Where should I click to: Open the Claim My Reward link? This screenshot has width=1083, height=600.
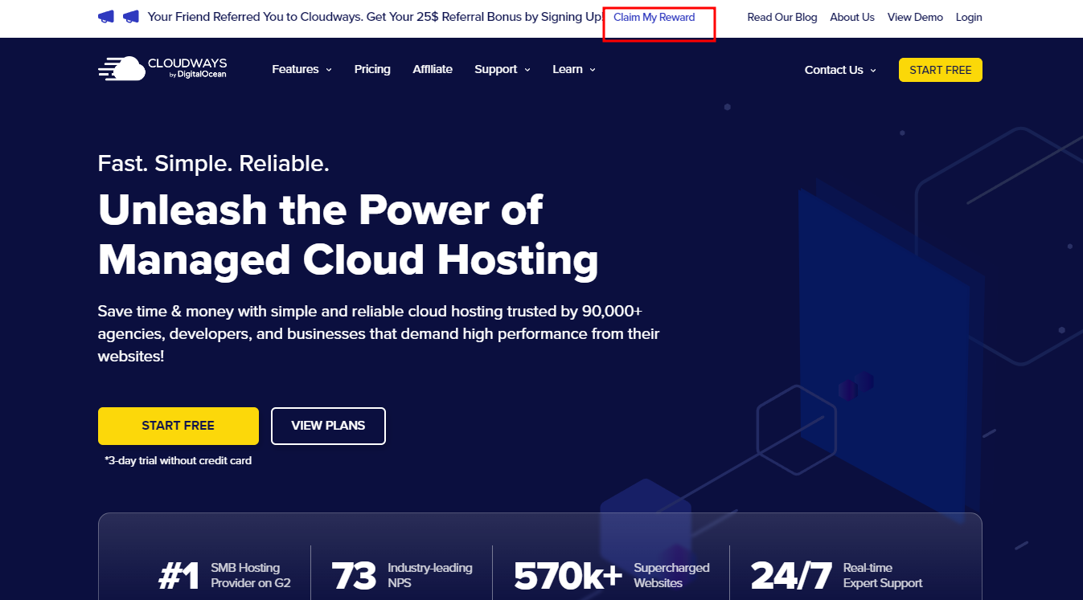click(654, 17)
